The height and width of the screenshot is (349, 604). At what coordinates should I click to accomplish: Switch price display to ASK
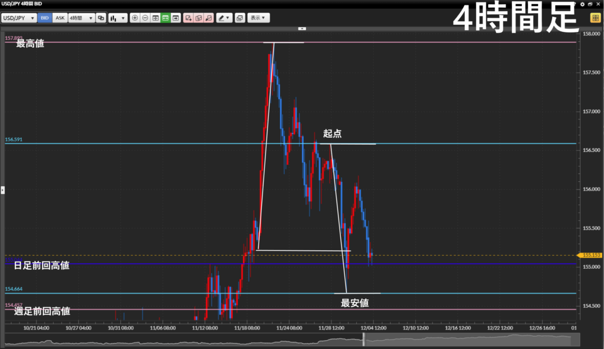tap(60, 18)
